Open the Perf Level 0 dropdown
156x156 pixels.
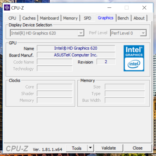143,33
